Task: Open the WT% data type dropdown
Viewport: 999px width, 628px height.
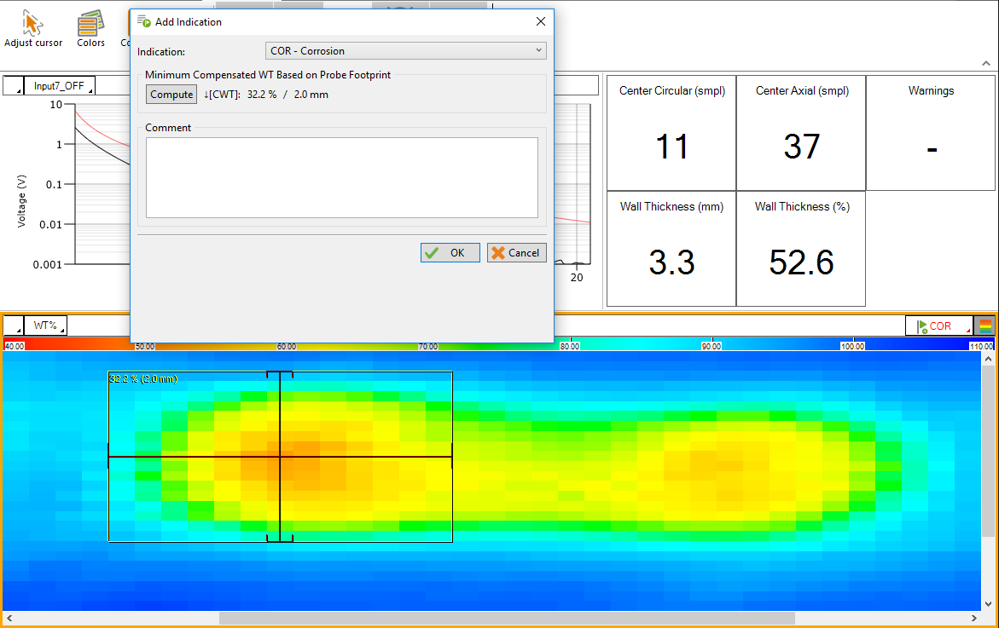Action: tap(46, 326)
